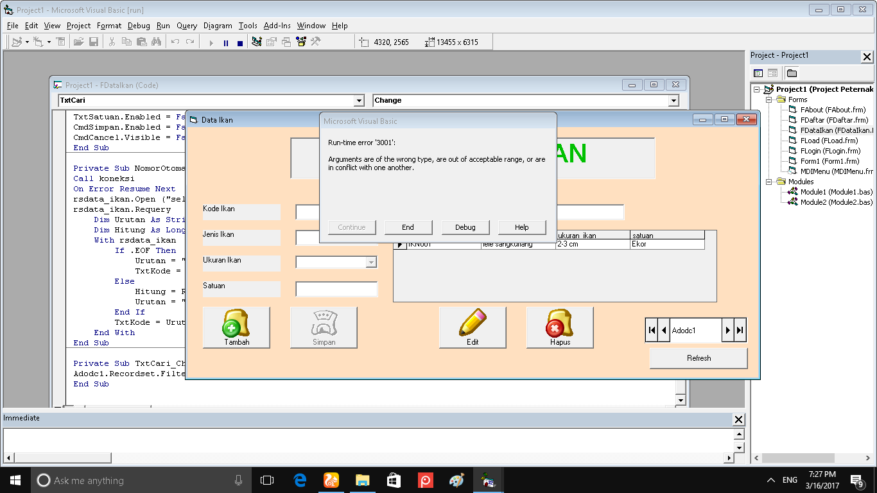
Task: Open the Query menu
Action: (187, 26)
